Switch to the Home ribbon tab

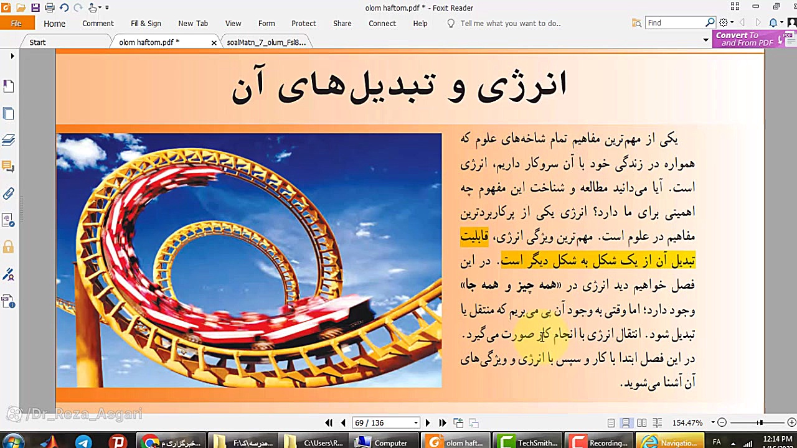(54, 23)
